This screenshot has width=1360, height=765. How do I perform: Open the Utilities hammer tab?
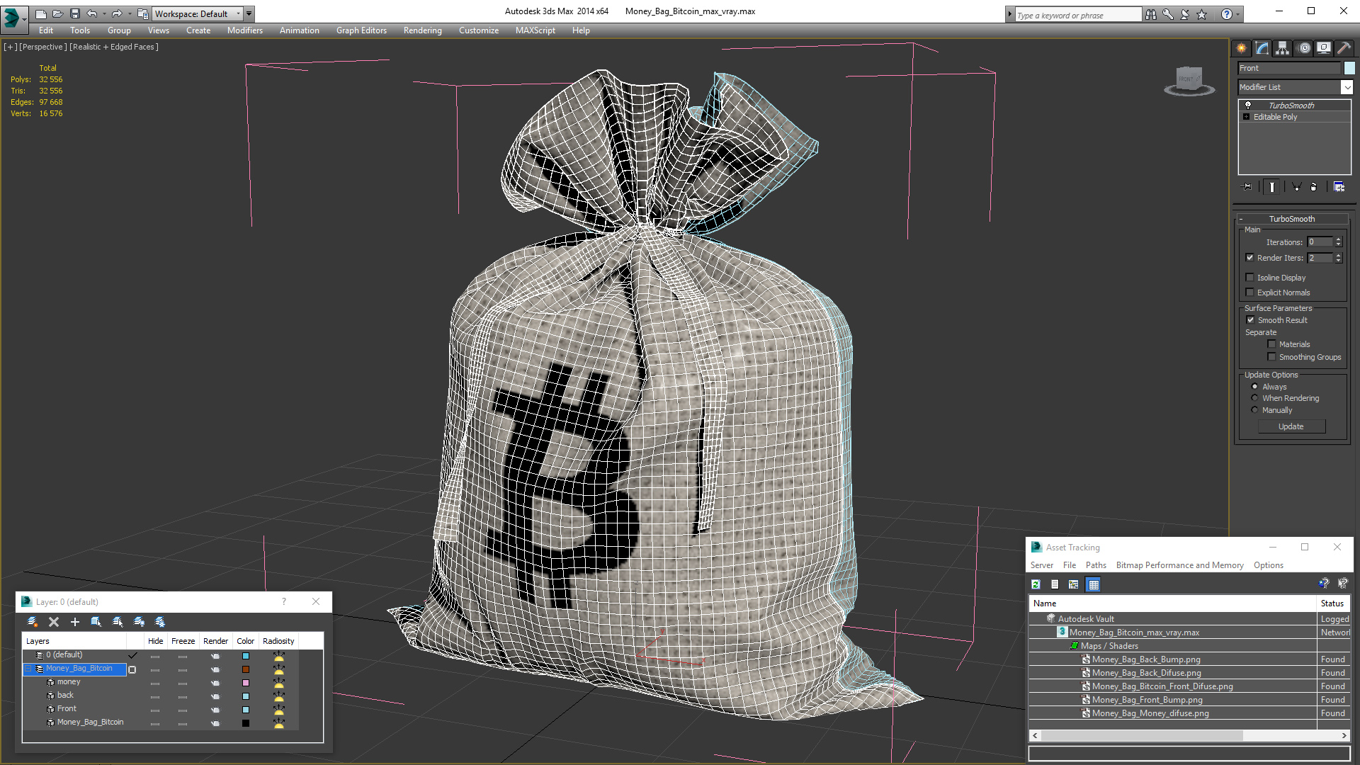[1344, 48]
